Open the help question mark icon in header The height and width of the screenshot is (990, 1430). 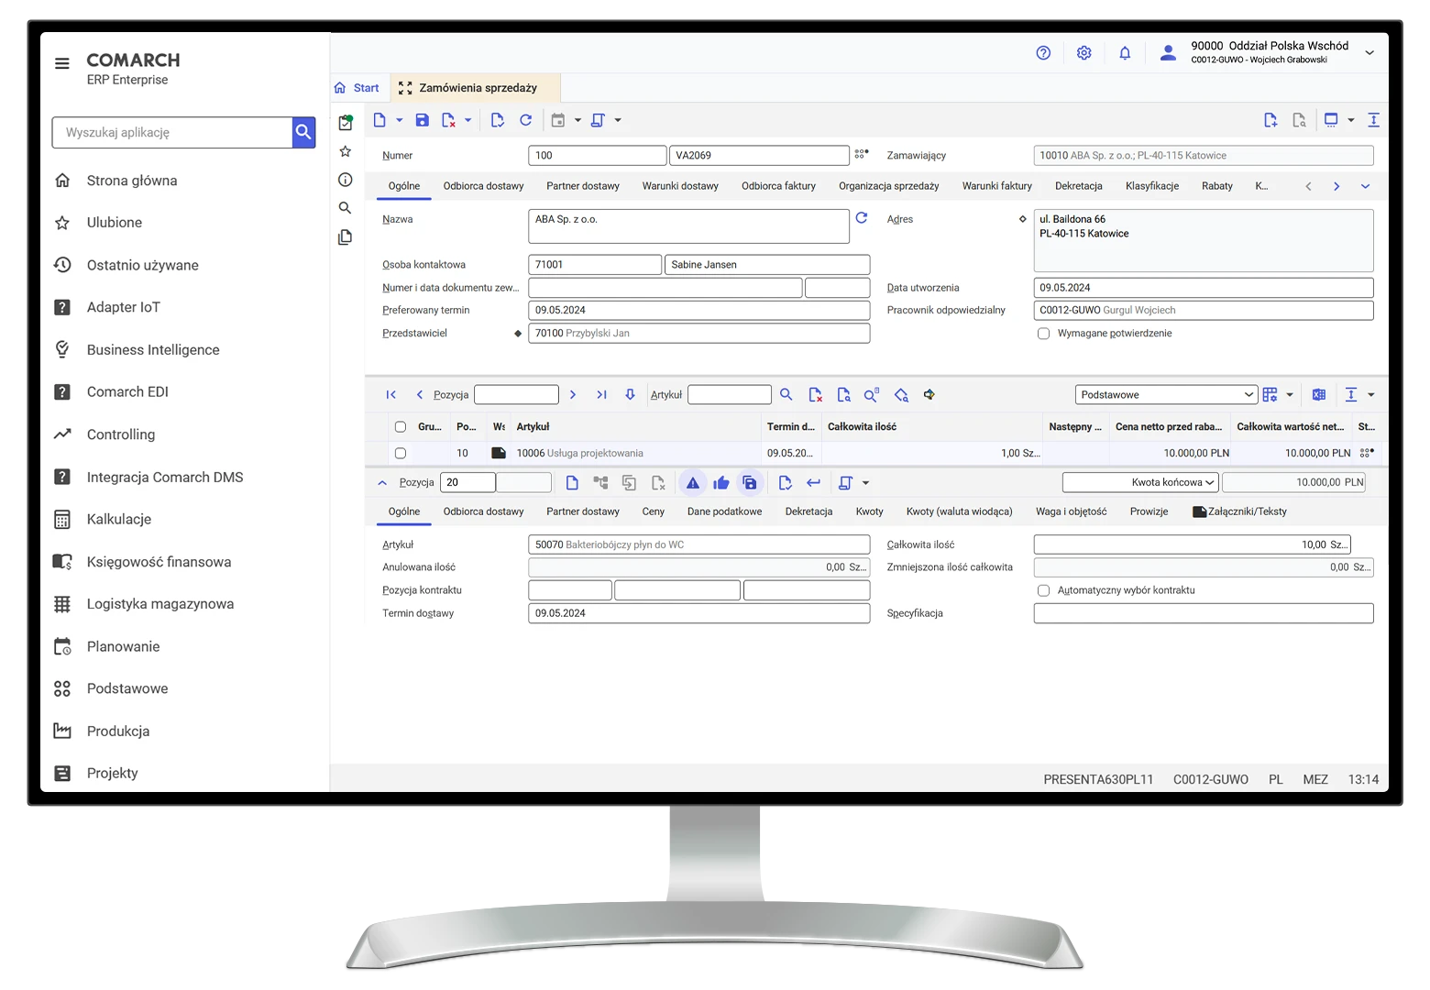pyautogui.click(x=1043, y=53)
